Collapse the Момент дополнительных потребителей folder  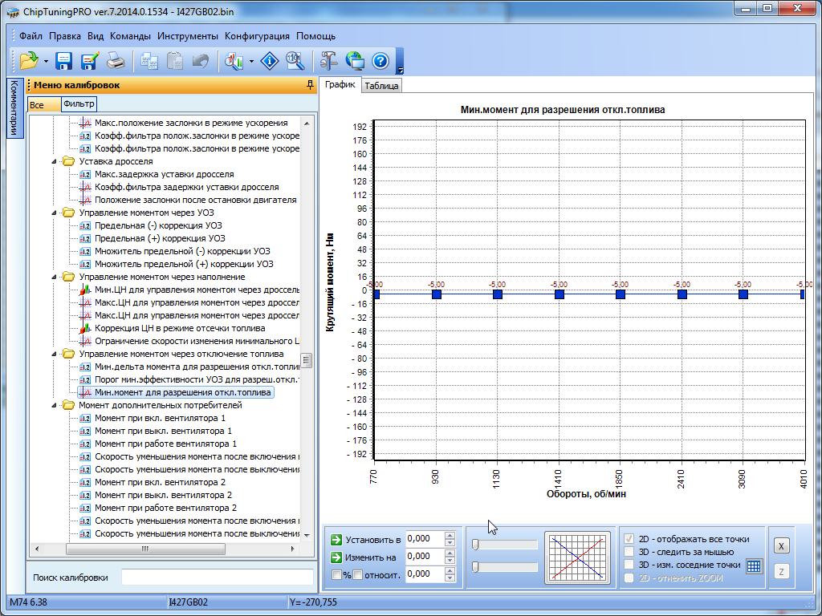[x=55, y=405]
